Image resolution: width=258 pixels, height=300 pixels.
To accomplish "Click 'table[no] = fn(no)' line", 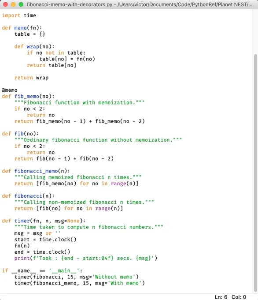I will point(67,59).
